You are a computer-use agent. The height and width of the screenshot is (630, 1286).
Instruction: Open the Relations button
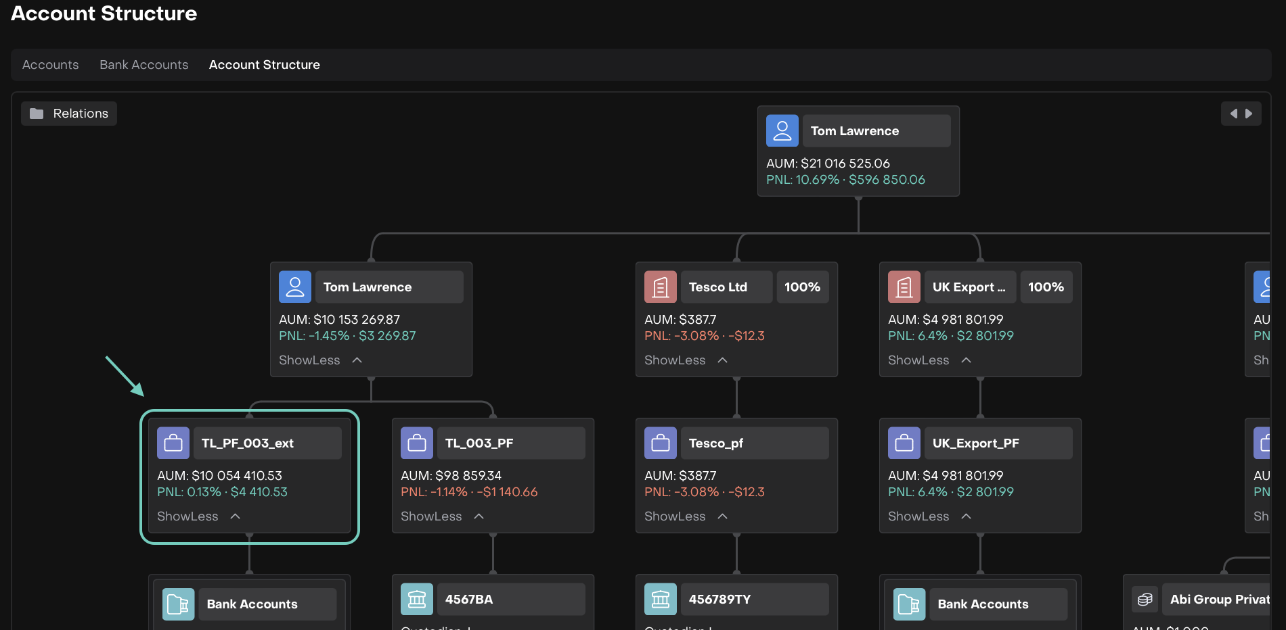pyautogui.click(x=69, y=114)
